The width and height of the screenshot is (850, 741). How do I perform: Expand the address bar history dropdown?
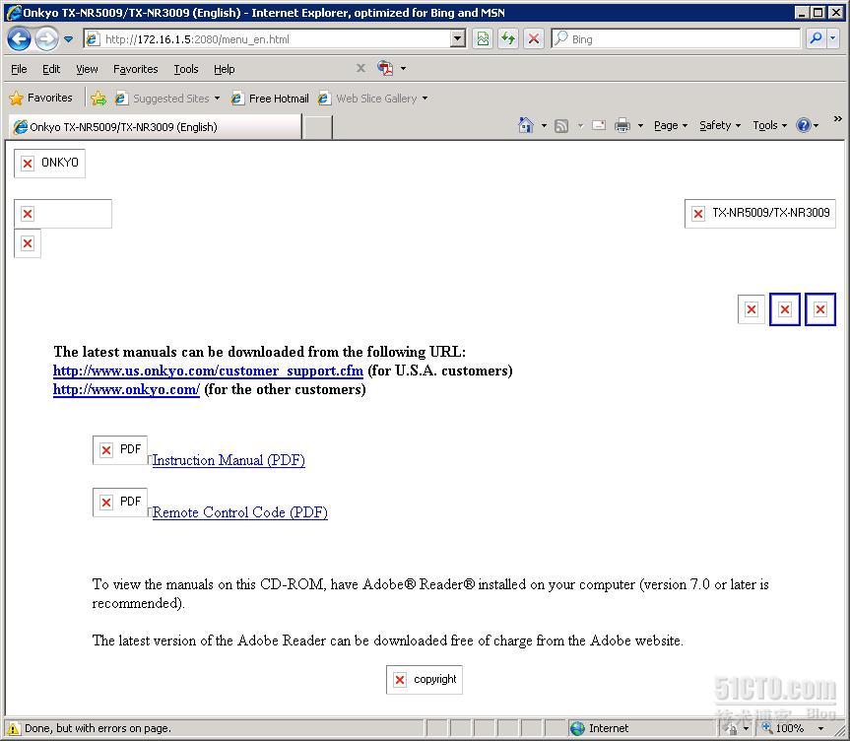click(458, 39)
